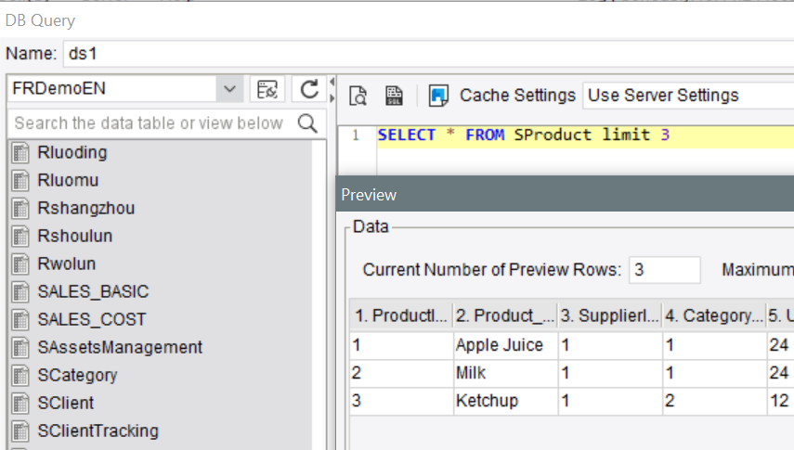Collapse the left table panel using arrow
The height and width of the screenshot is (450, 794).
point(332,82)
